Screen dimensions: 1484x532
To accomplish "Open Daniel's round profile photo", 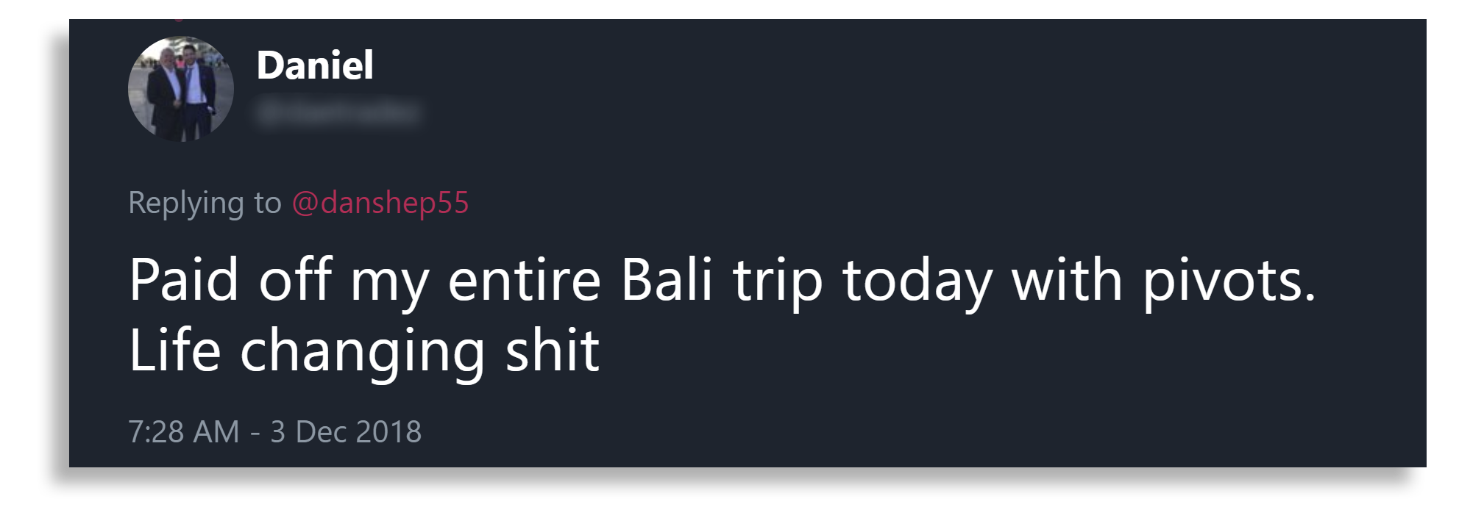I will 181,89.
